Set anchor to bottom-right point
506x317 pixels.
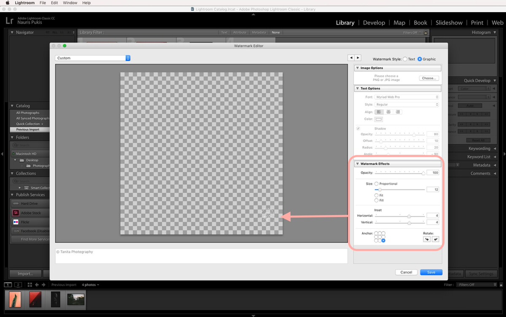[x=383, y=240]
